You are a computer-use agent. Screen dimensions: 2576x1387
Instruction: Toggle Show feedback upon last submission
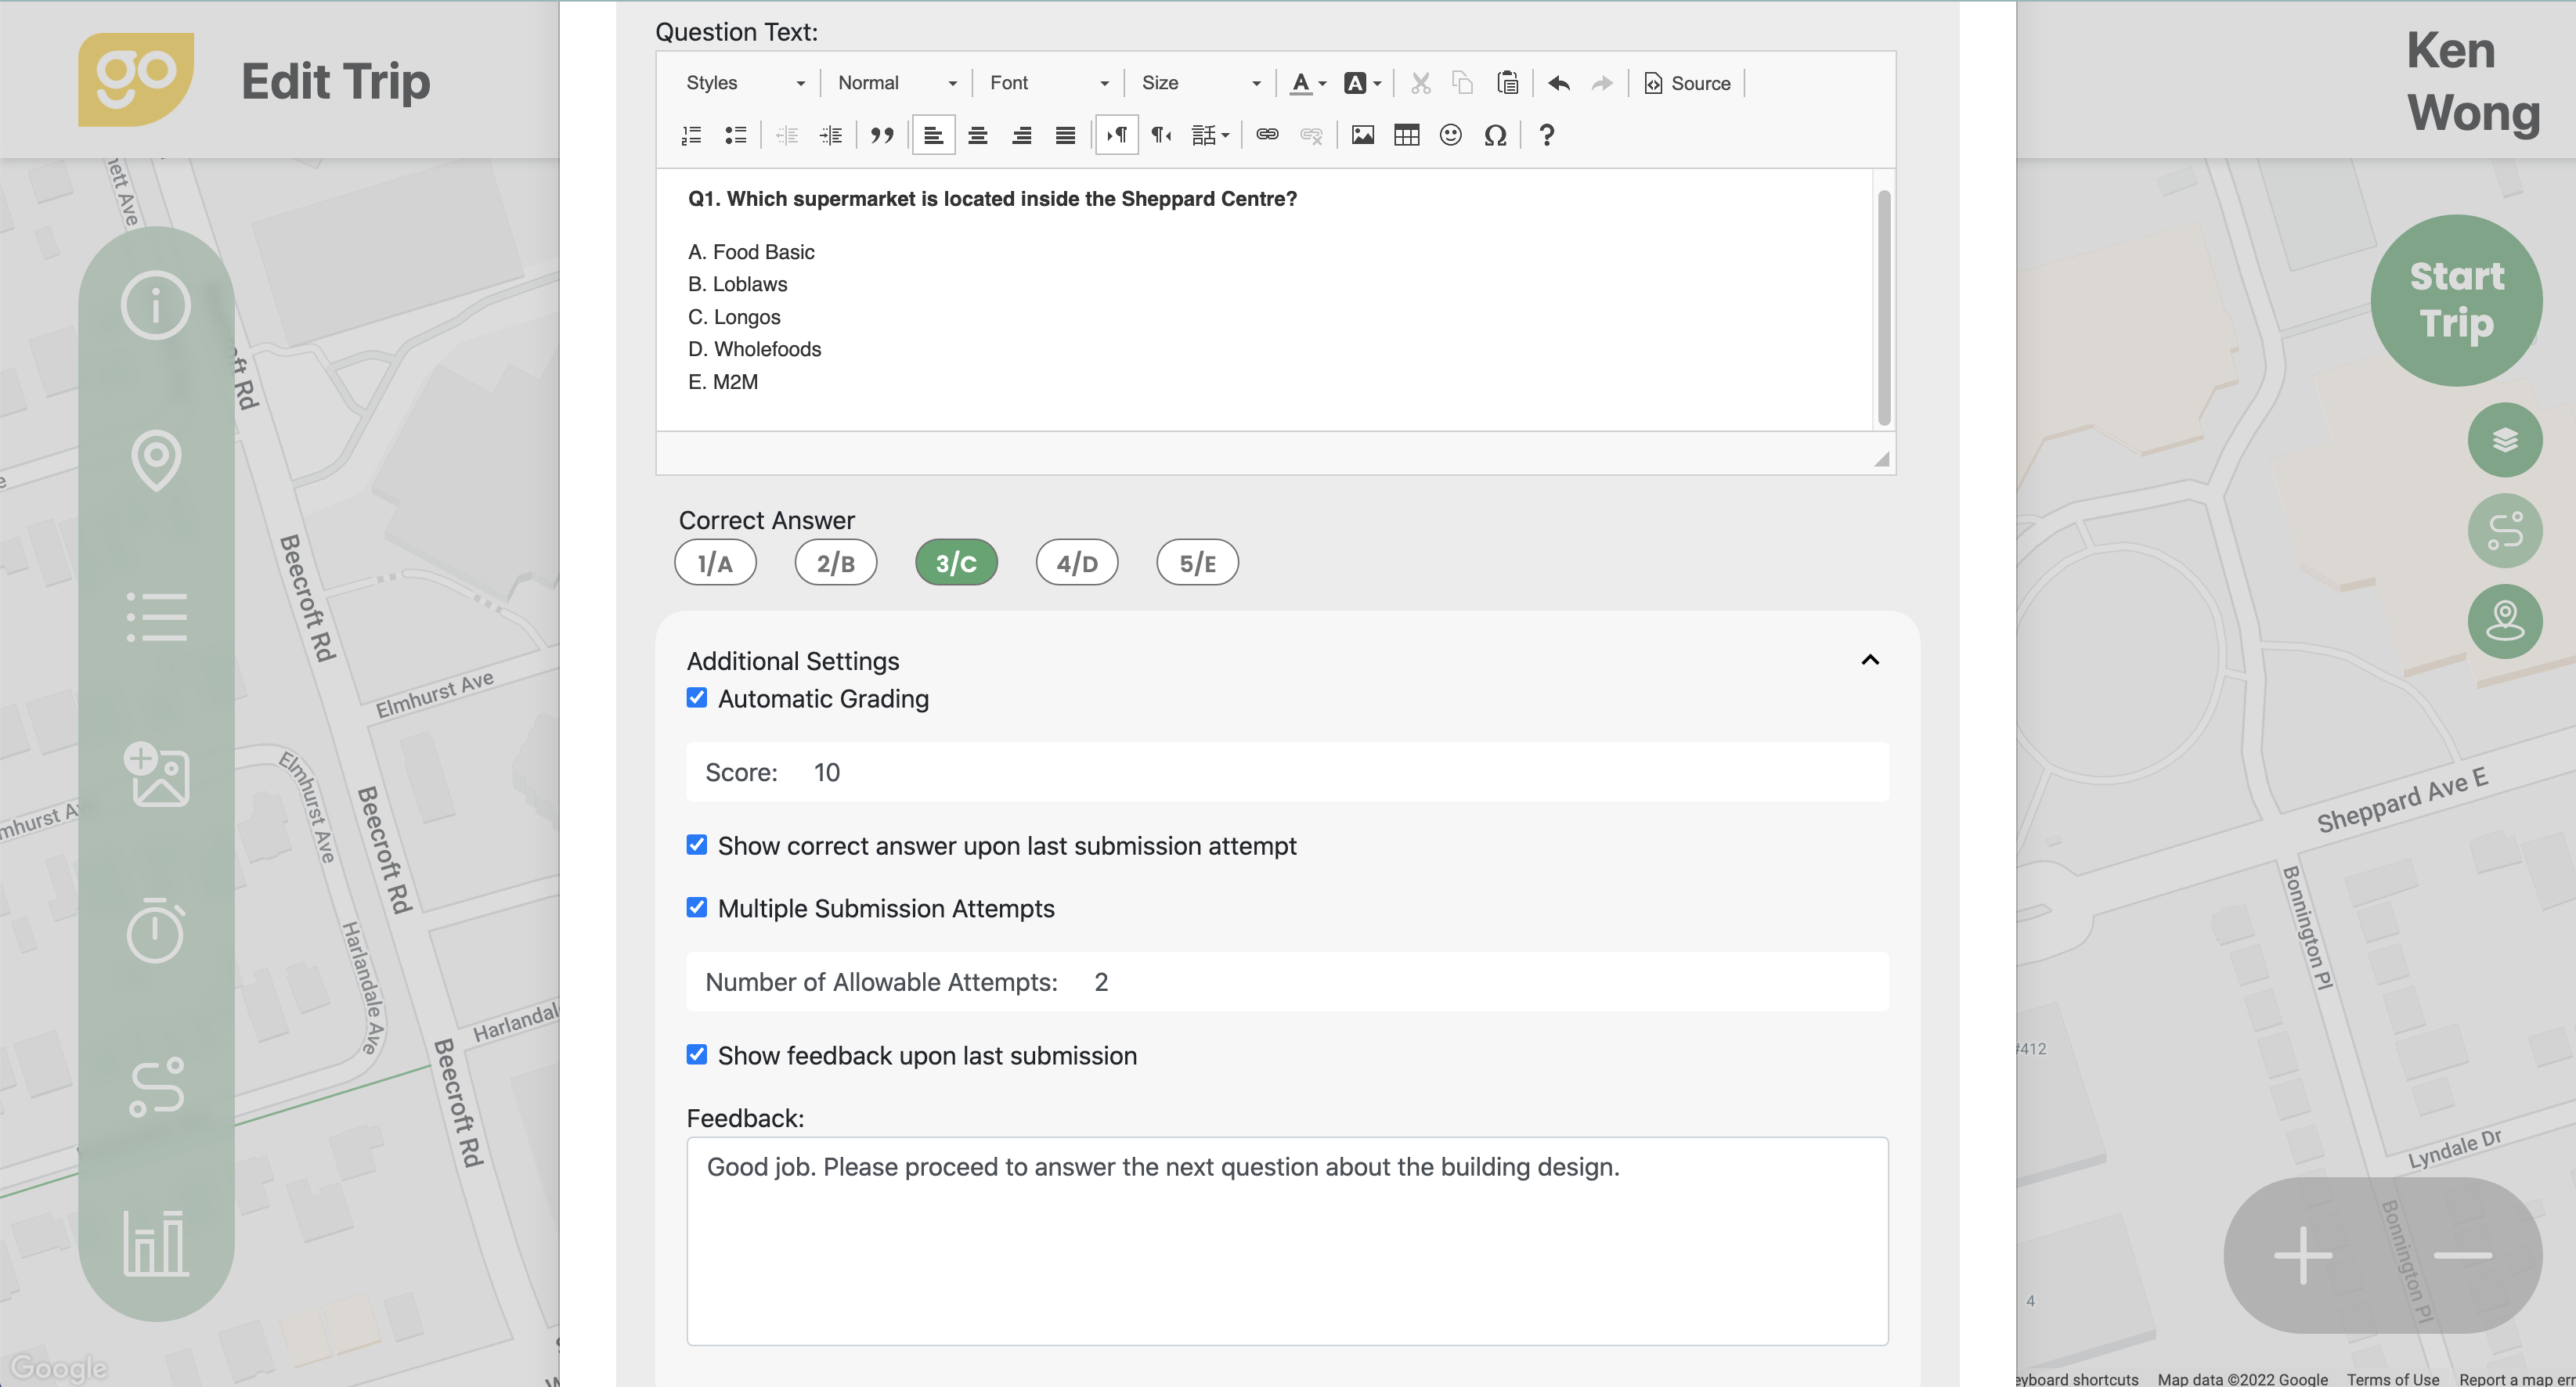click(697, 1055)
